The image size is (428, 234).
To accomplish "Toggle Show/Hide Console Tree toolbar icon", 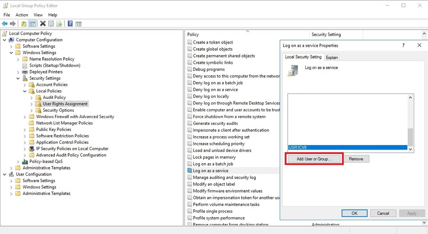I will [x=32, y=24].
